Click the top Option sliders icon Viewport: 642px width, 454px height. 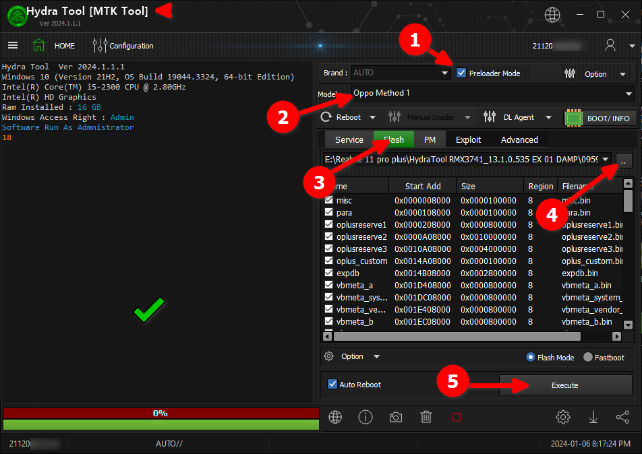click(570, 73)
